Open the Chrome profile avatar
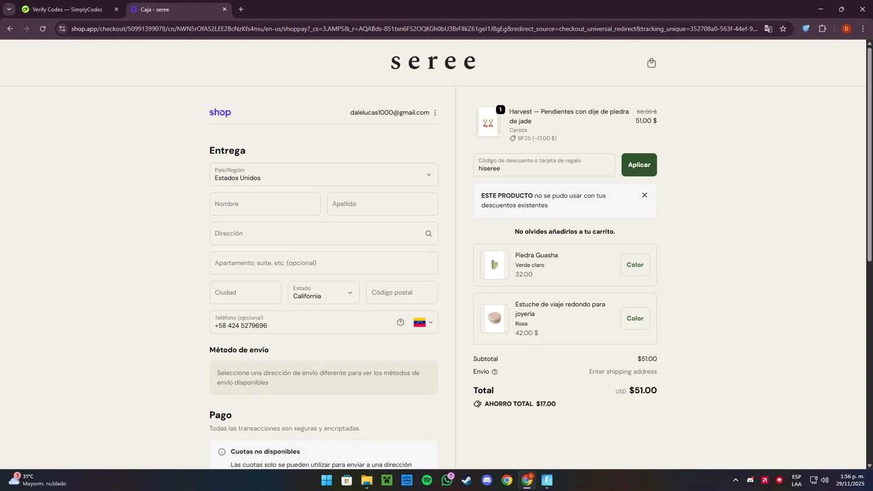This screenshot has height=491, width=873. click(846, 29)
